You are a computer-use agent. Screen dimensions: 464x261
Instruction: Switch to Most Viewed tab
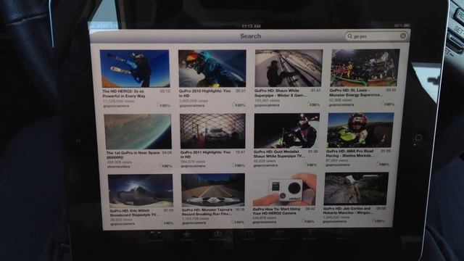(x=217, y=236)
